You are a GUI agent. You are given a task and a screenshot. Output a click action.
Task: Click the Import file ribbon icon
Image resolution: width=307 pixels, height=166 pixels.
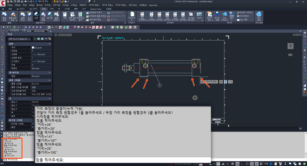click(132, 15)
